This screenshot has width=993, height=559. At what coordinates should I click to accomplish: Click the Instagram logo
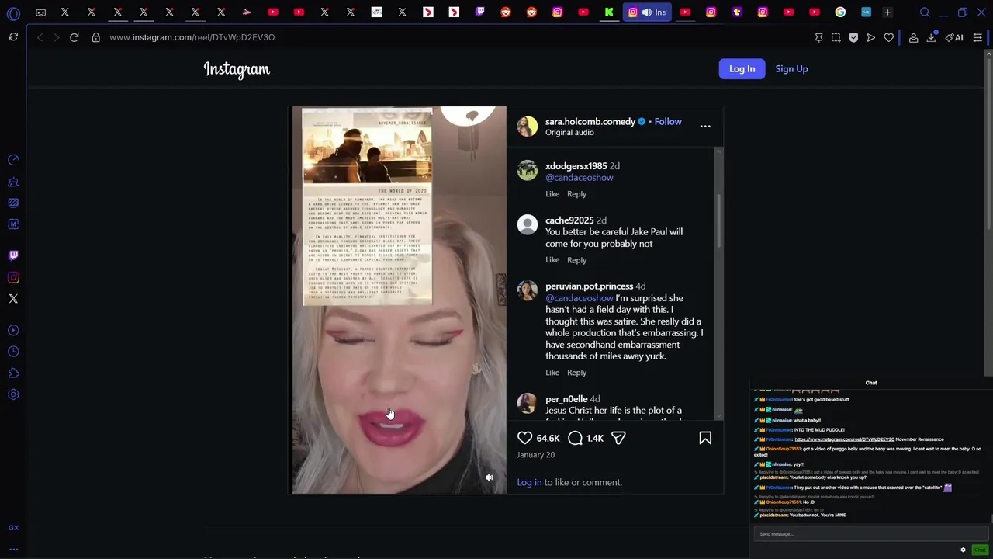click(237, 69)
